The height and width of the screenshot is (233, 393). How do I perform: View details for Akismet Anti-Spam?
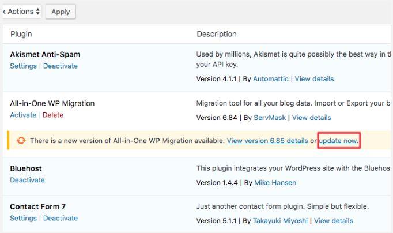coord(314,79)
